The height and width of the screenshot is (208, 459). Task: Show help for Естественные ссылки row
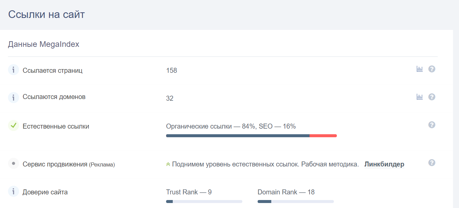[x=432, y=125]
